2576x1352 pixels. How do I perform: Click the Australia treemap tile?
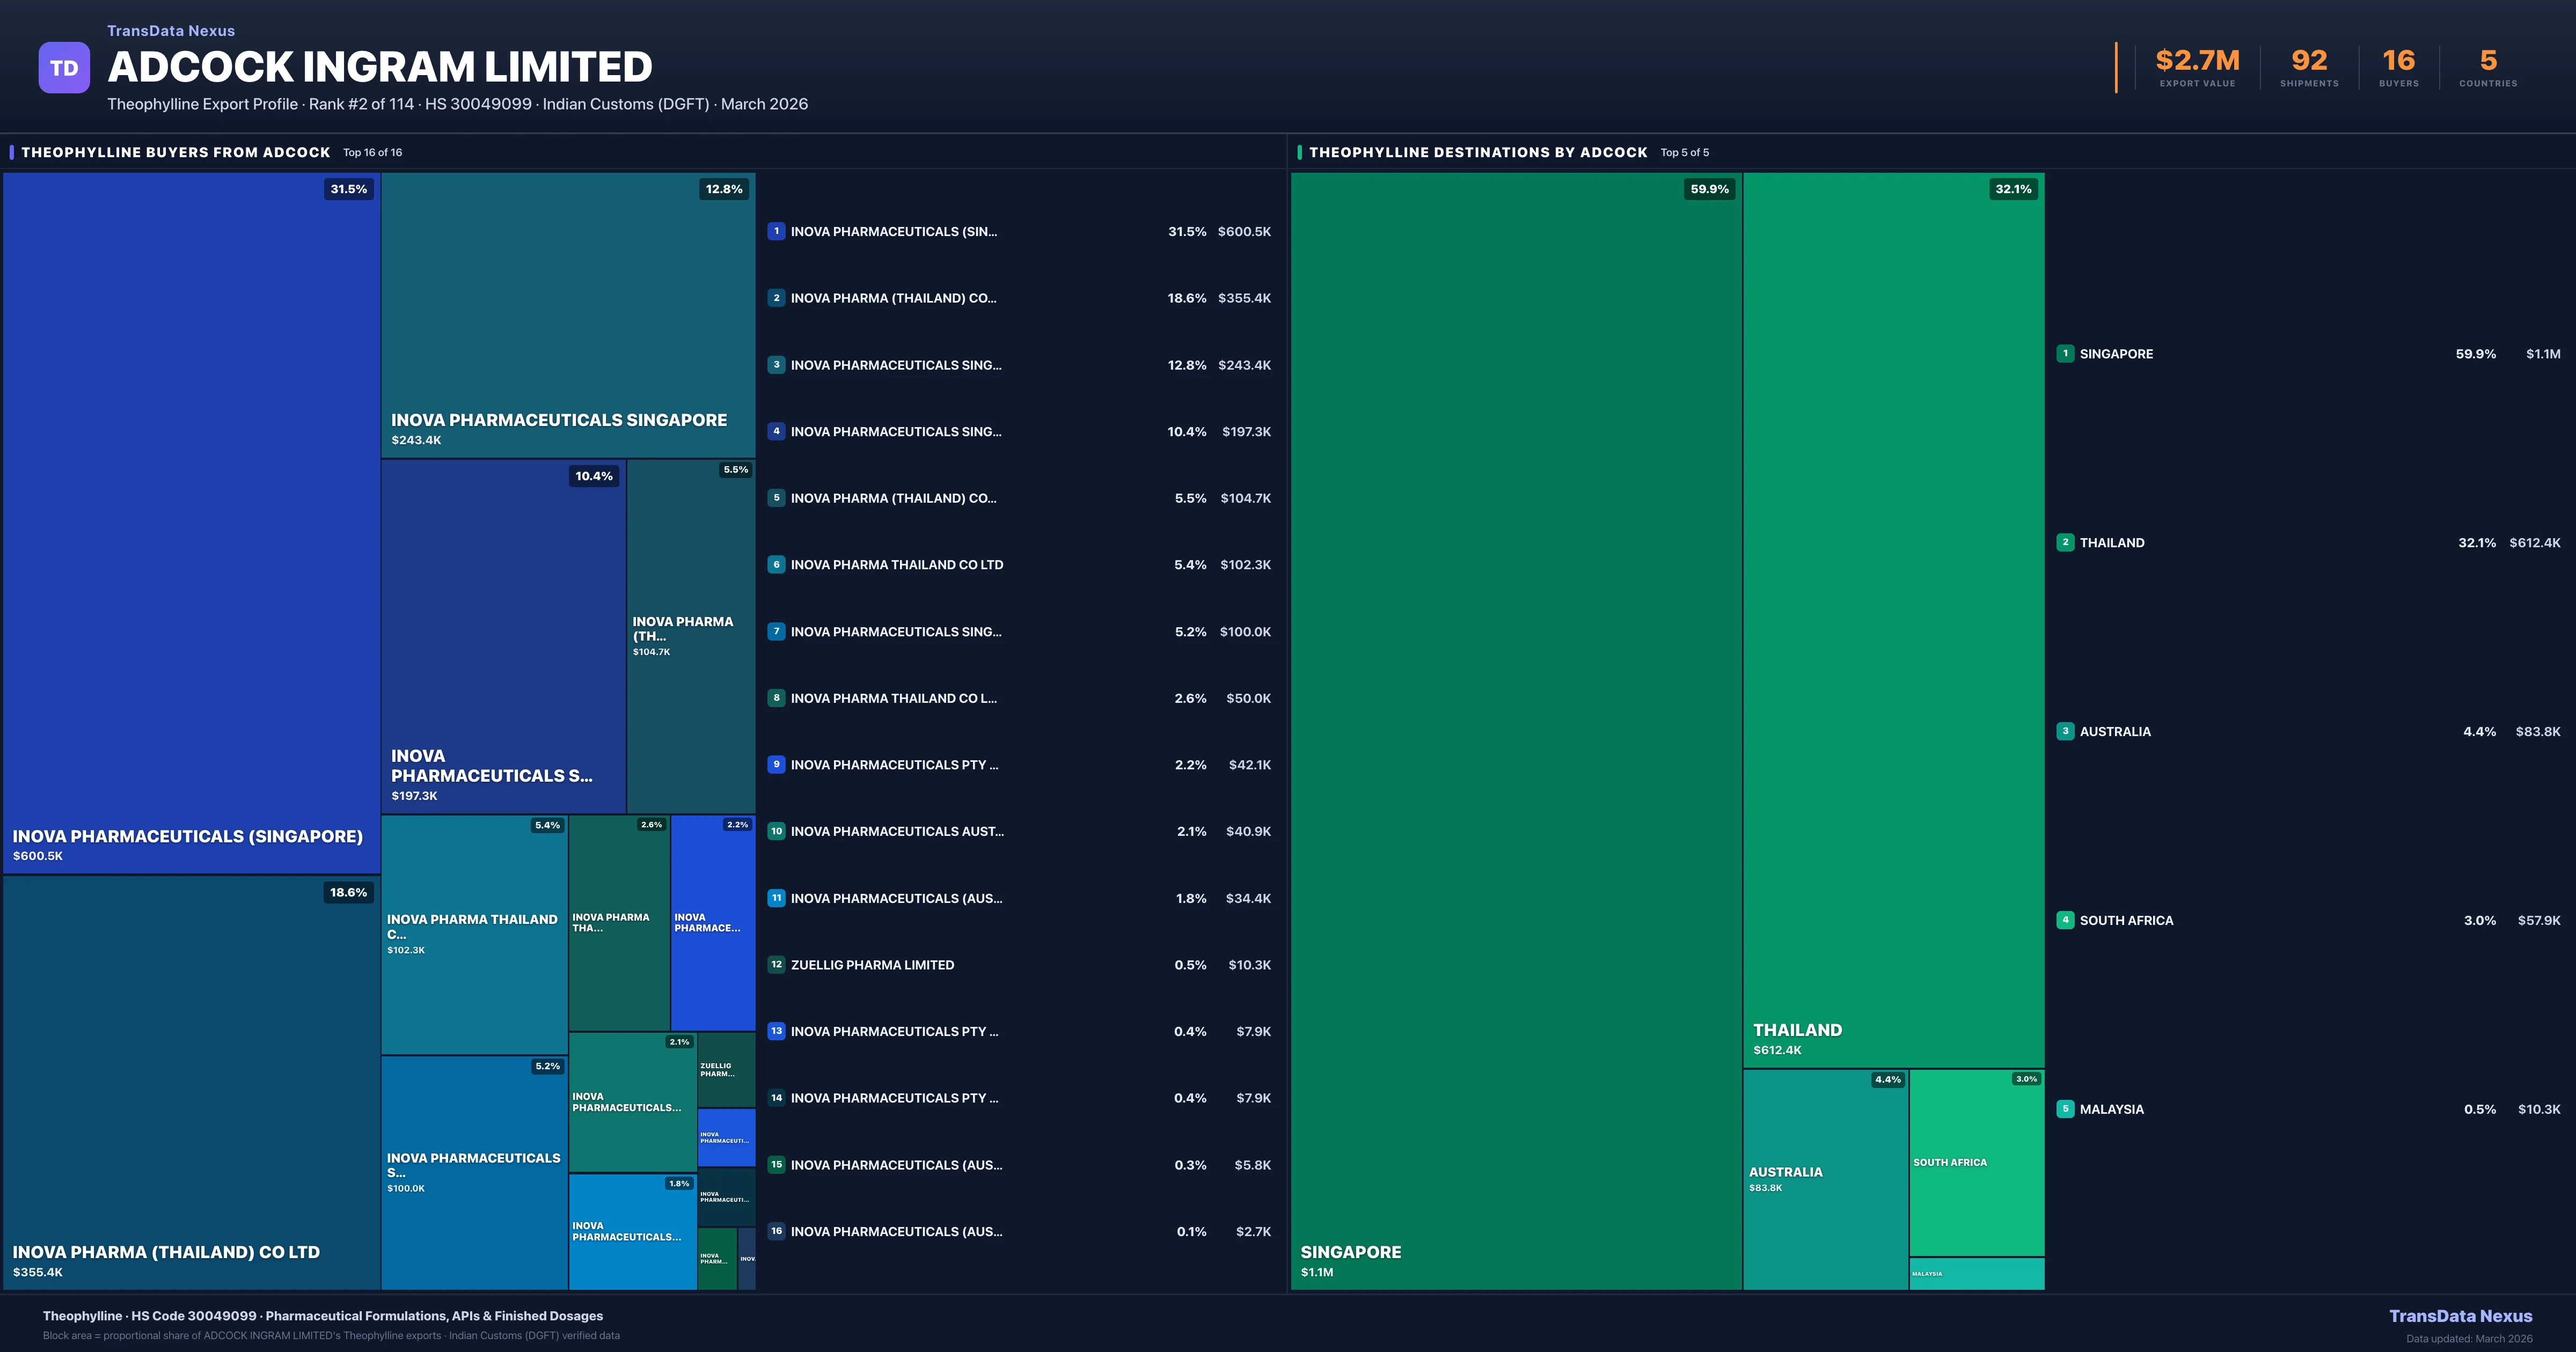(1825, 1180)
